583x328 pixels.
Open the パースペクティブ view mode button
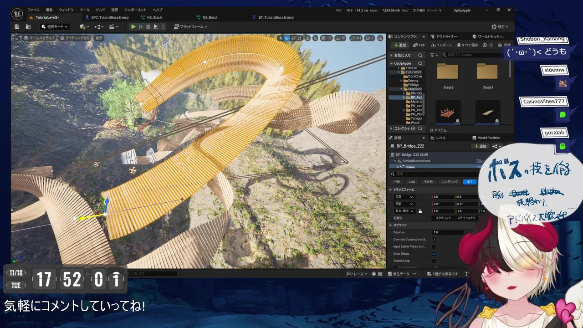tap(39, 38)
